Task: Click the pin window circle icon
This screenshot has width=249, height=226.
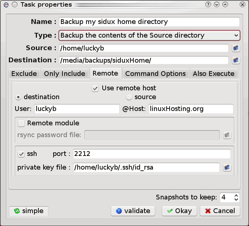Action: click(x=14, y=5)
